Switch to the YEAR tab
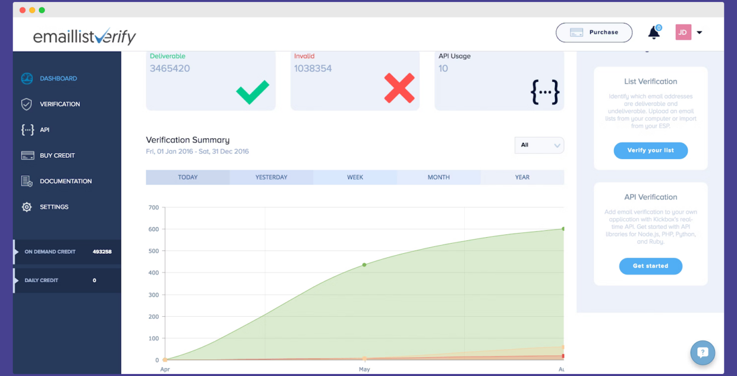737x376 pixels. pos(522,177)
